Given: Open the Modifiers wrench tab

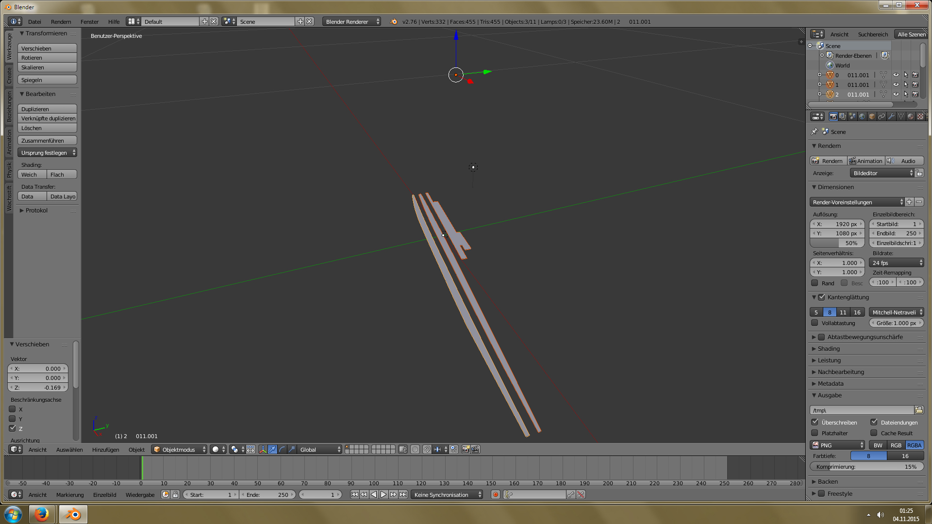Looking at the screenshot, I should [x=891, y=116].
